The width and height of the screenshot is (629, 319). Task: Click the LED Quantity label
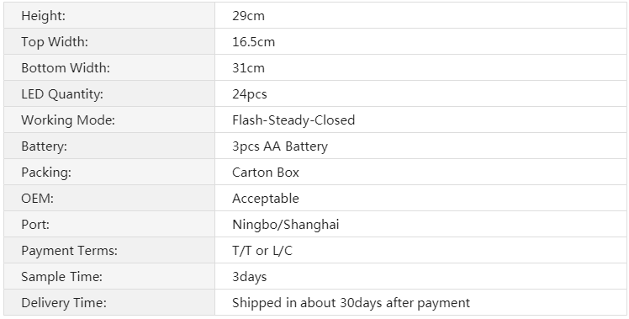[x=62, y=94]
